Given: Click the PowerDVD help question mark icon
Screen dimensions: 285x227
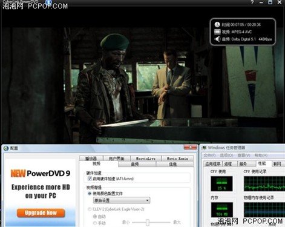Looking at the screenshot, I should 252,2.
